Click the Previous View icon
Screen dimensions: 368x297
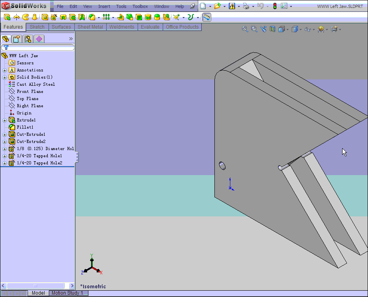tap(263, 29)
